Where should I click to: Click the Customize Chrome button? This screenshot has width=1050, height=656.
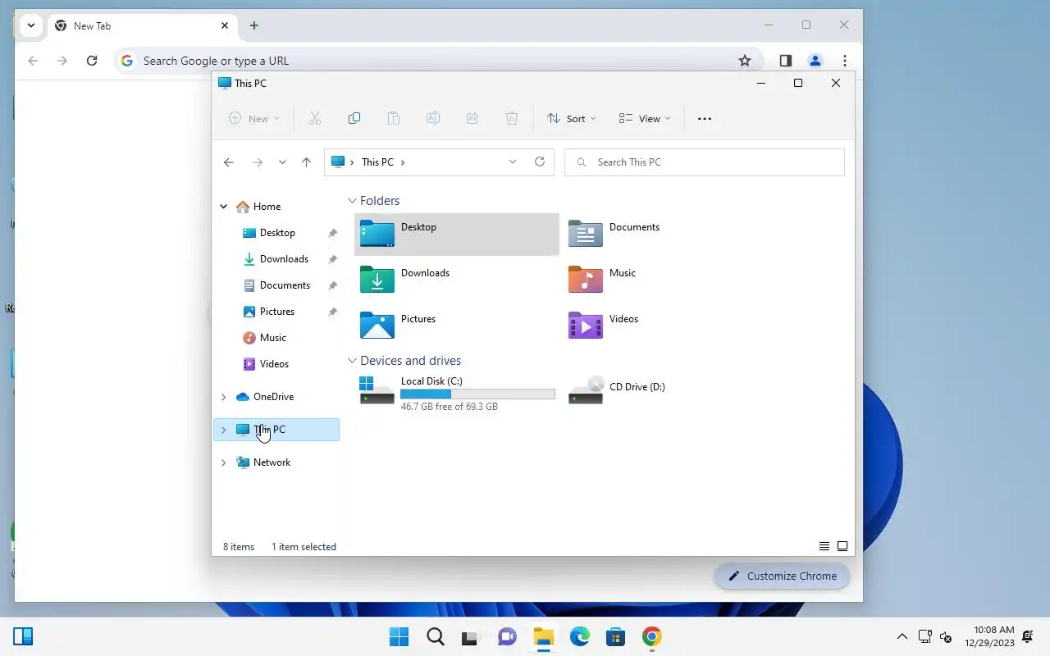click(782, 576)
